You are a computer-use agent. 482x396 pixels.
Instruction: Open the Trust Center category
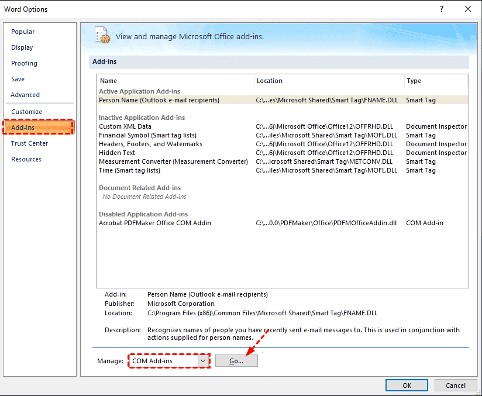coord(29,143)
